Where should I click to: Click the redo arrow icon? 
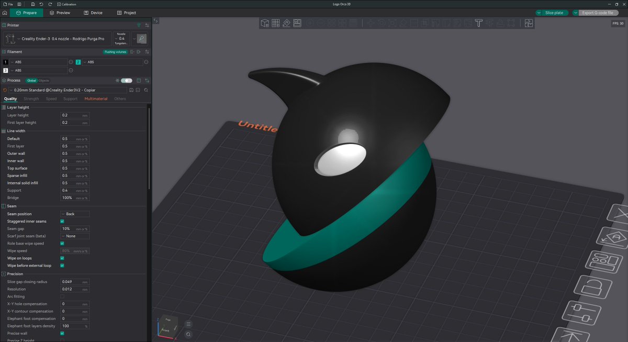click(49, 4)
